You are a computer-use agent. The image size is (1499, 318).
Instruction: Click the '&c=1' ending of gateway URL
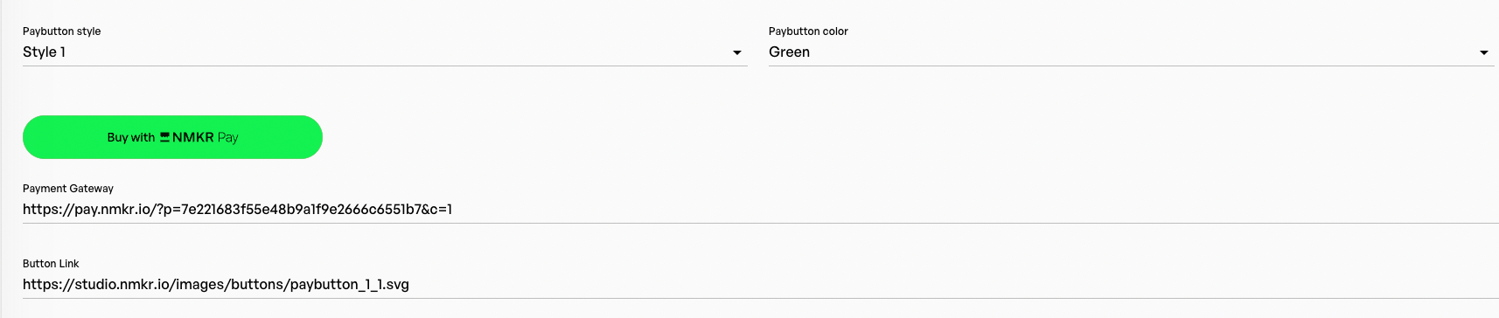click(438, 209)
